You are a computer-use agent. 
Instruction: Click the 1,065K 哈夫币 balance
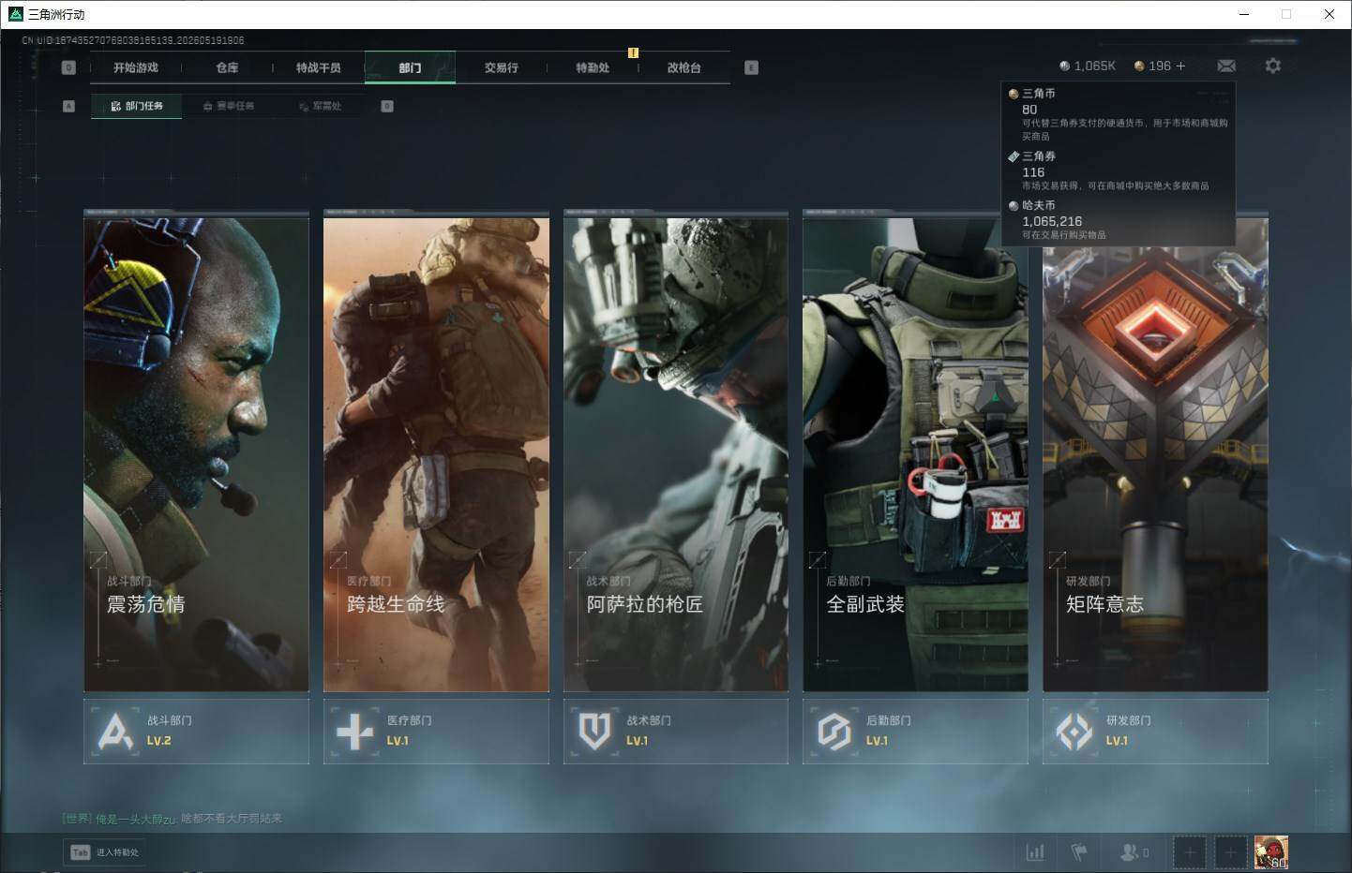point(1088,66)
